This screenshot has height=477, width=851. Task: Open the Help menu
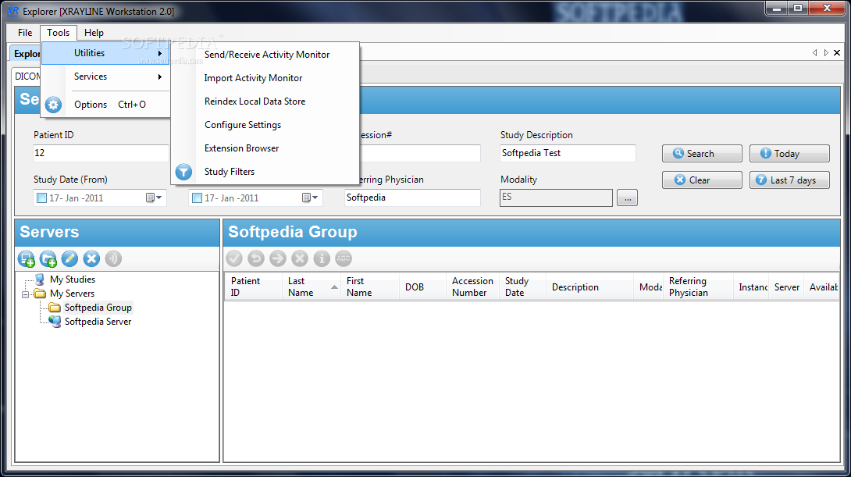point(94,33)
